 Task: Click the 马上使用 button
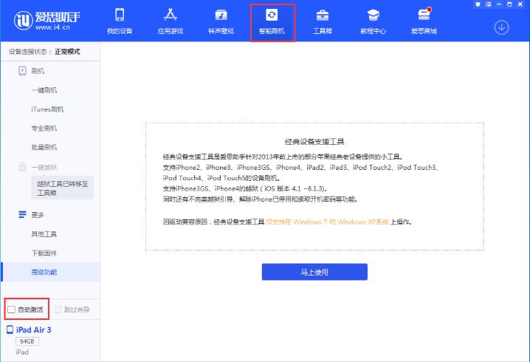[314, 272]
